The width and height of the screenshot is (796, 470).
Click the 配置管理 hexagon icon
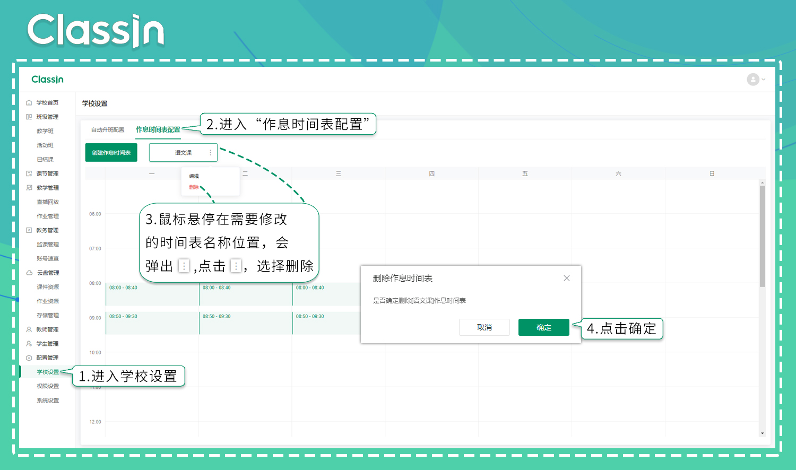click(29, 358)
